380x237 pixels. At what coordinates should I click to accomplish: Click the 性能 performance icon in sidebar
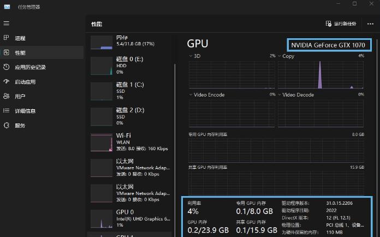pos(7,52)
